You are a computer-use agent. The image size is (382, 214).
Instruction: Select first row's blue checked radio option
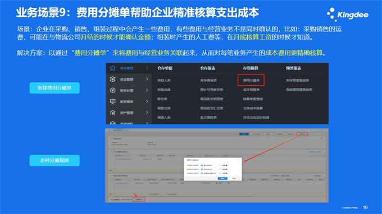point(202,165)
